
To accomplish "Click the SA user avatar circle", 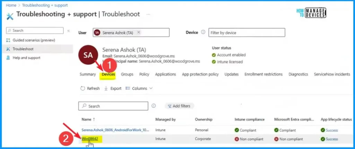I will pyautogui.click(x=88, y=55).
